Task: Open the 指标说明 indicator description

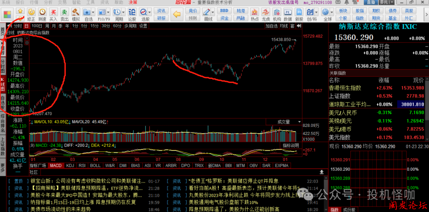Action: pos(291,146)
